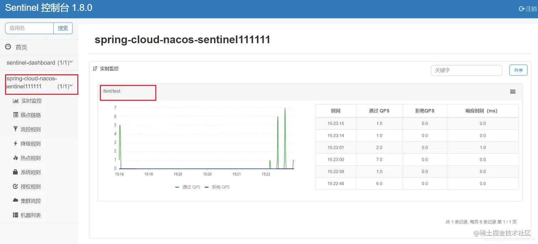Click the 15:23:14 time cell

336,135
